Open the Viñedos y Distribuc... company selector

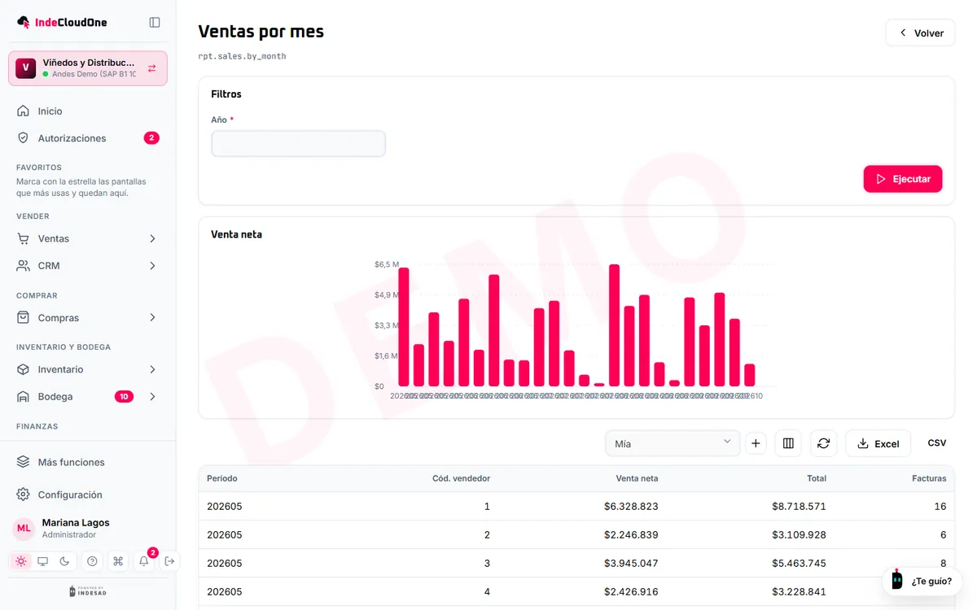(x=88, y=68)
